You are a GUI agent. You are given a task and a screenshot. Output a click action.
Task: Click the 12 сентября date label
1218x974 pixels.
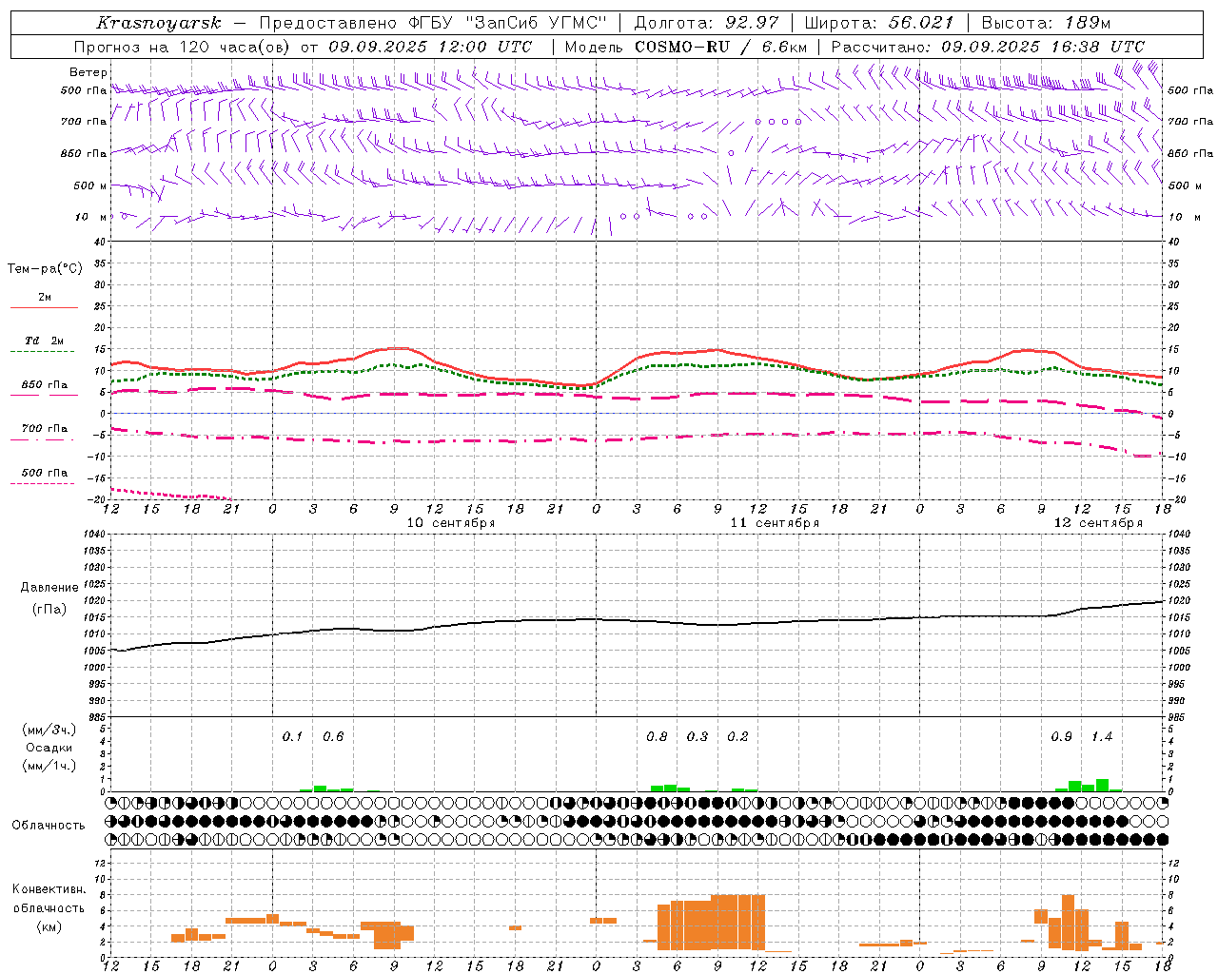click(x=1098, y=523)
